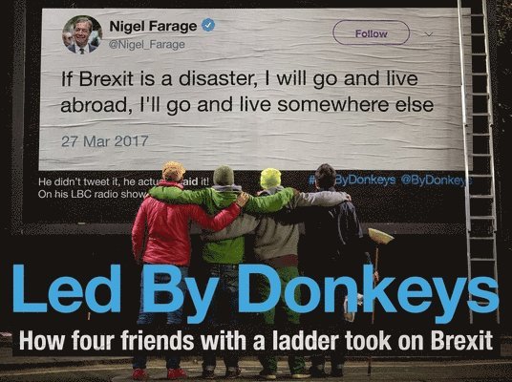
Task: Open the @ByDonkeys mention
Action: click(437, 180)
